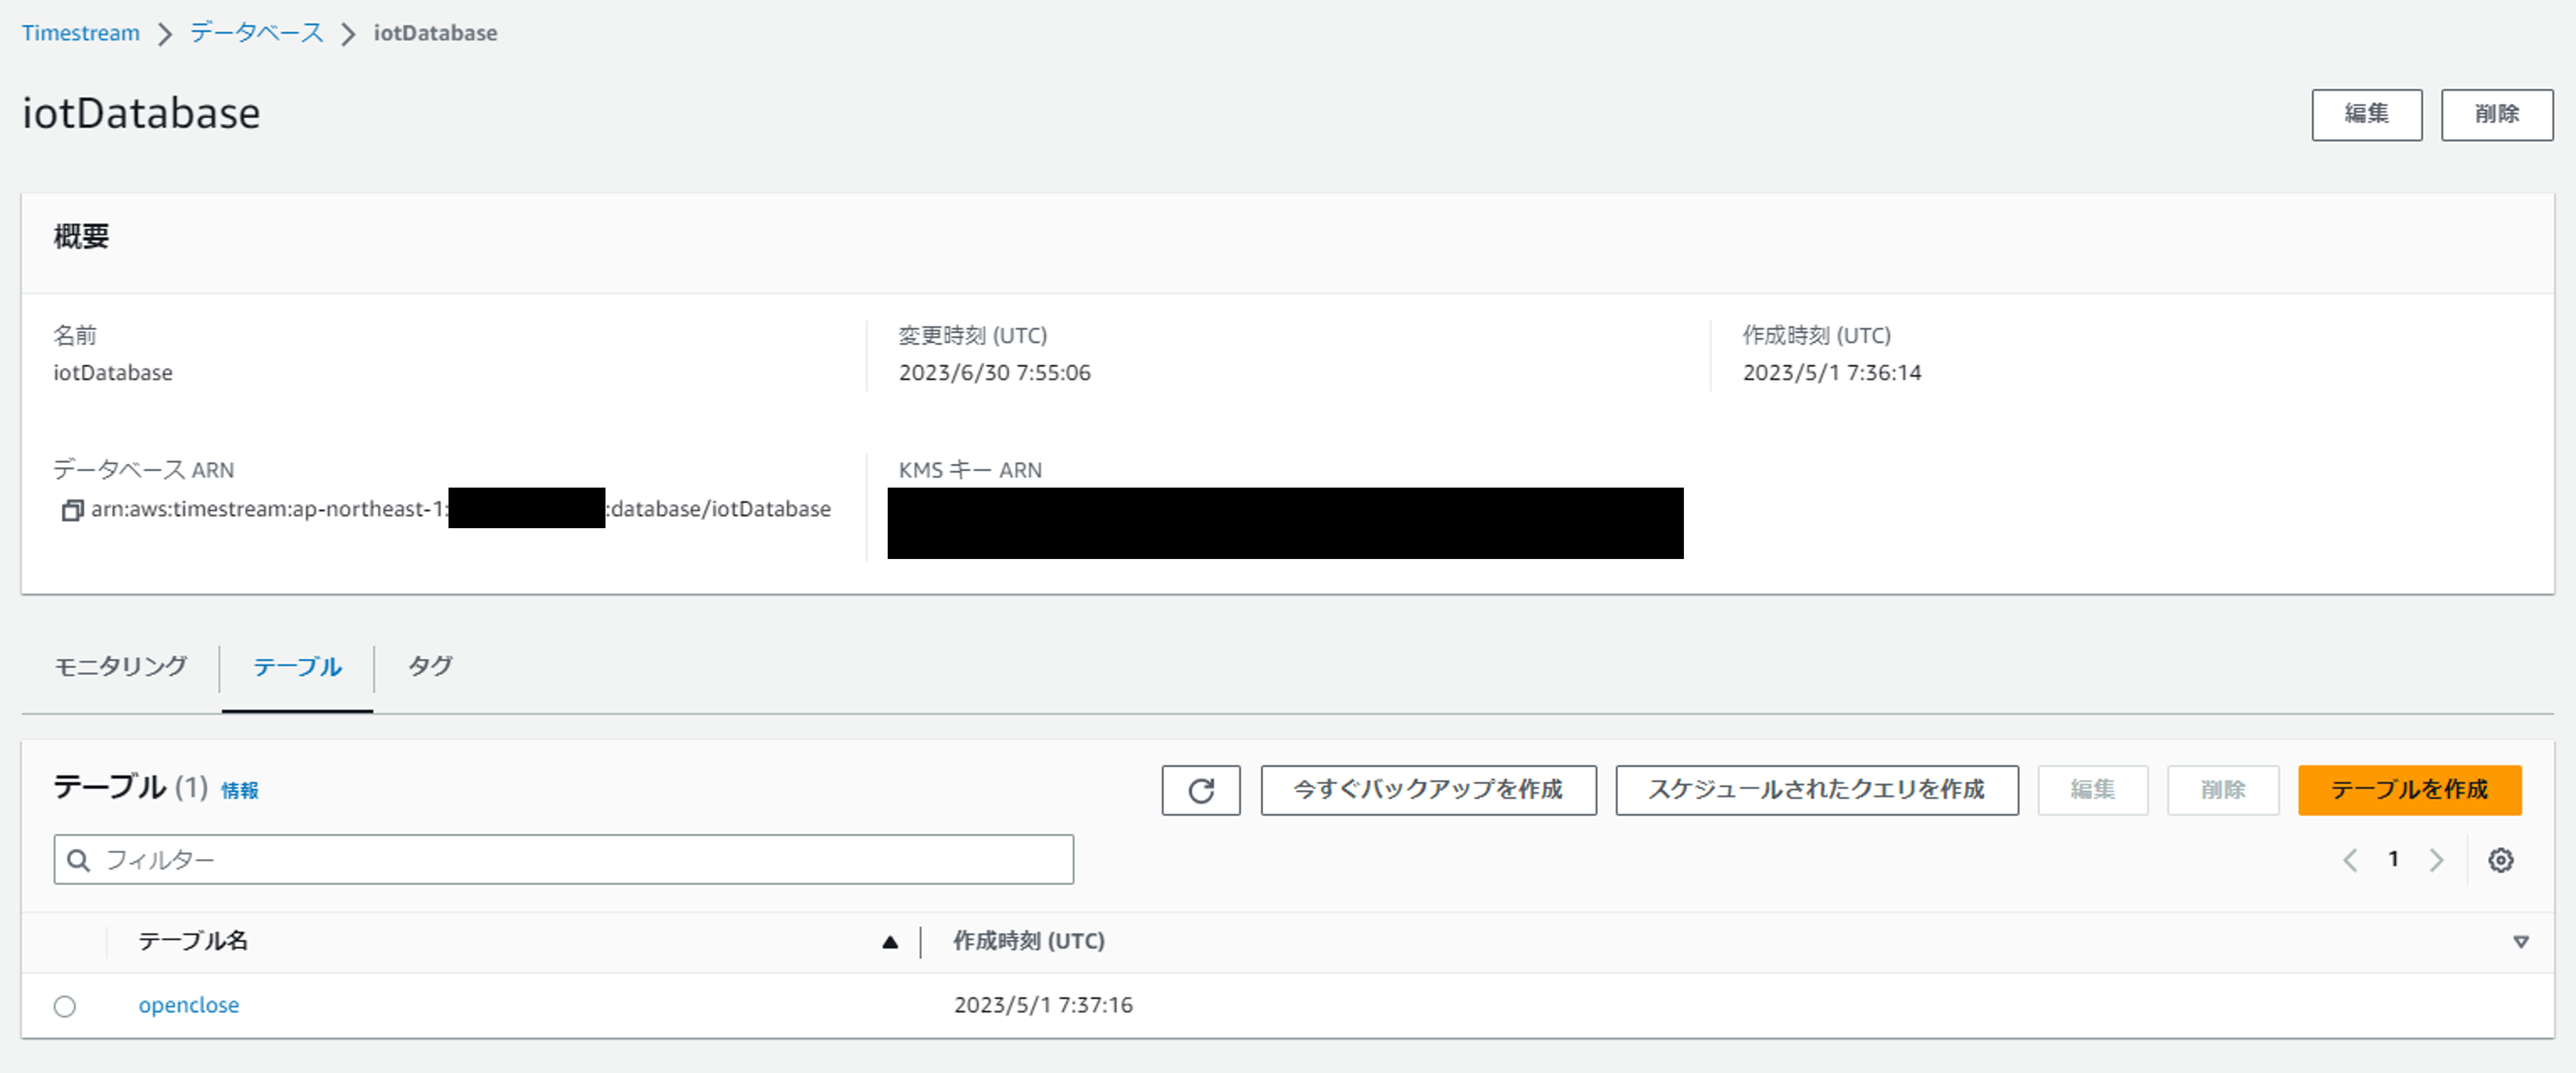Copy the database ARN with the copy icon

[x=71, y=510]
